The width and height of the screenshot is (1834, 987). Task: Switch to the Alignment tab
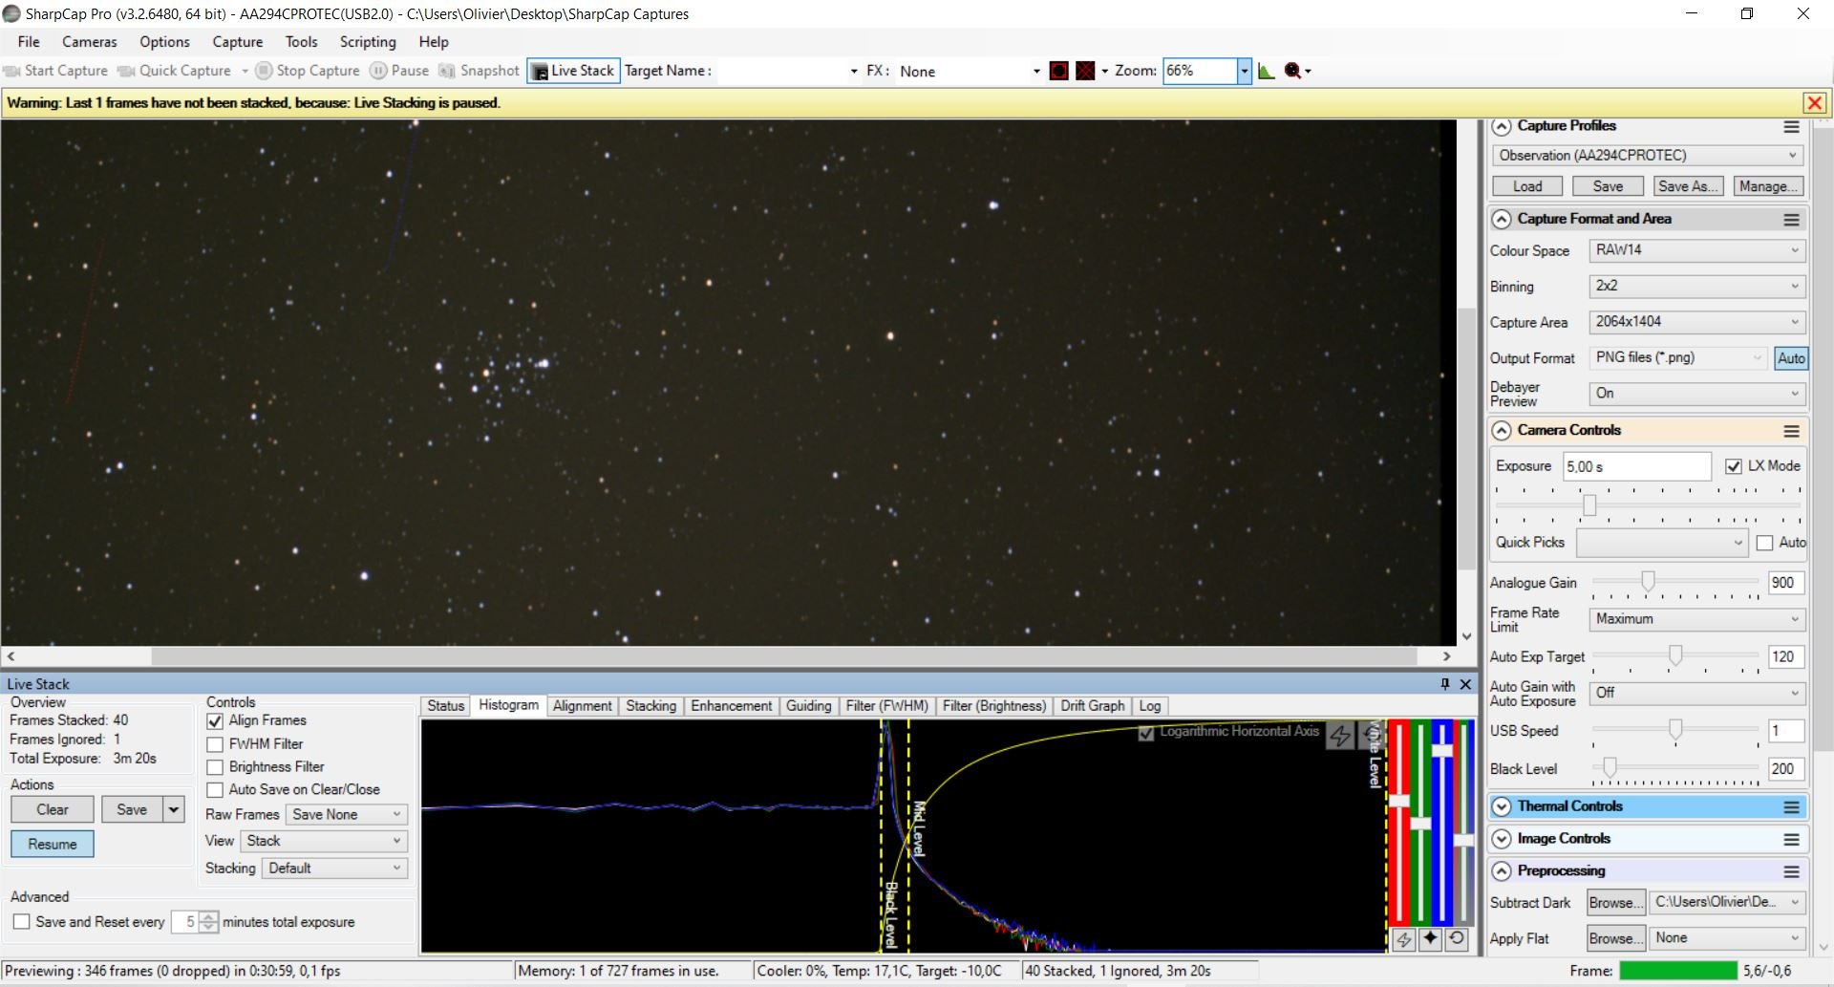pyautogui.click(x=582, y=706)
